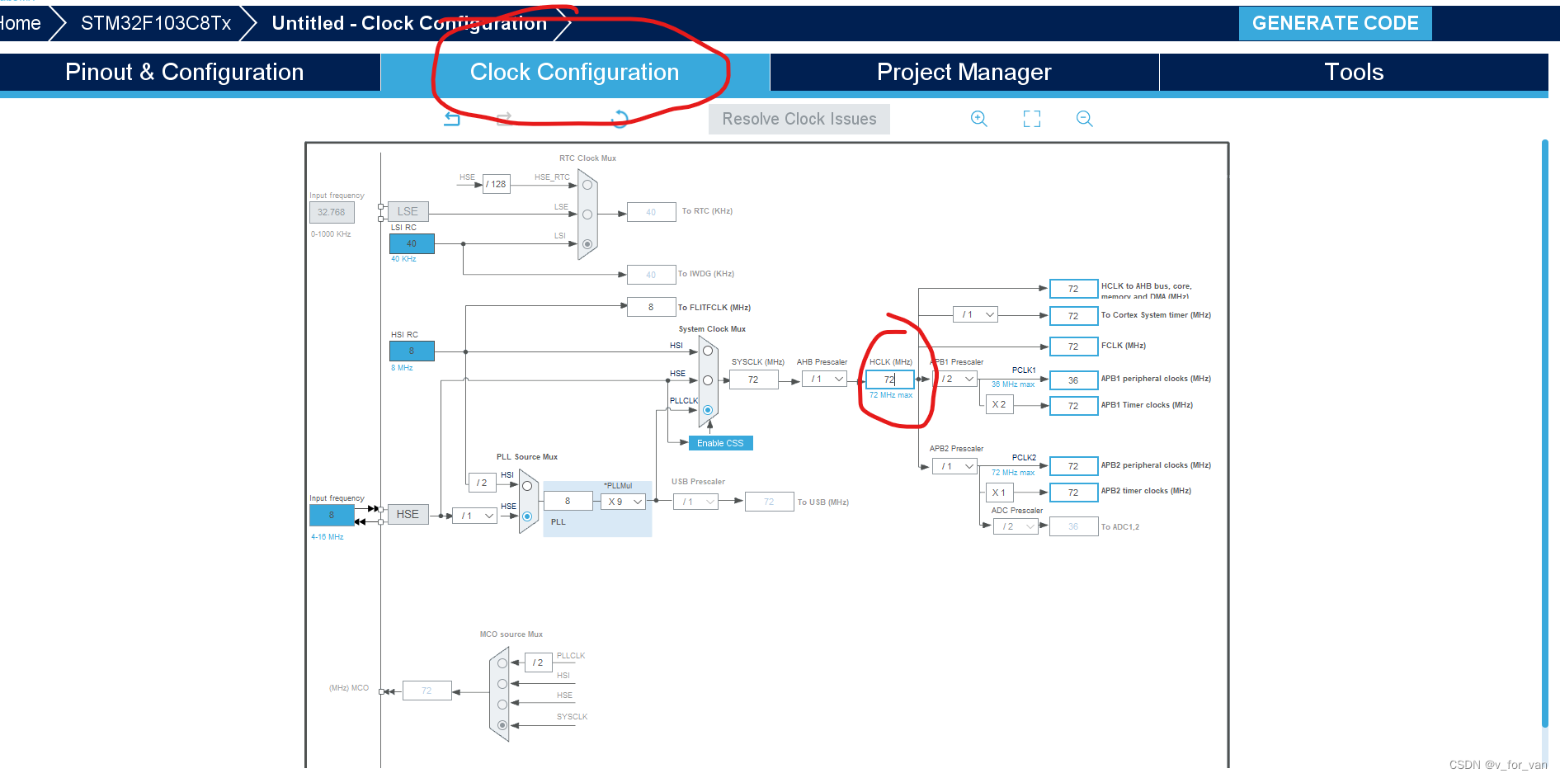
Task: Click APB2 peripheral clocks 72 value
Action: 1073,466
